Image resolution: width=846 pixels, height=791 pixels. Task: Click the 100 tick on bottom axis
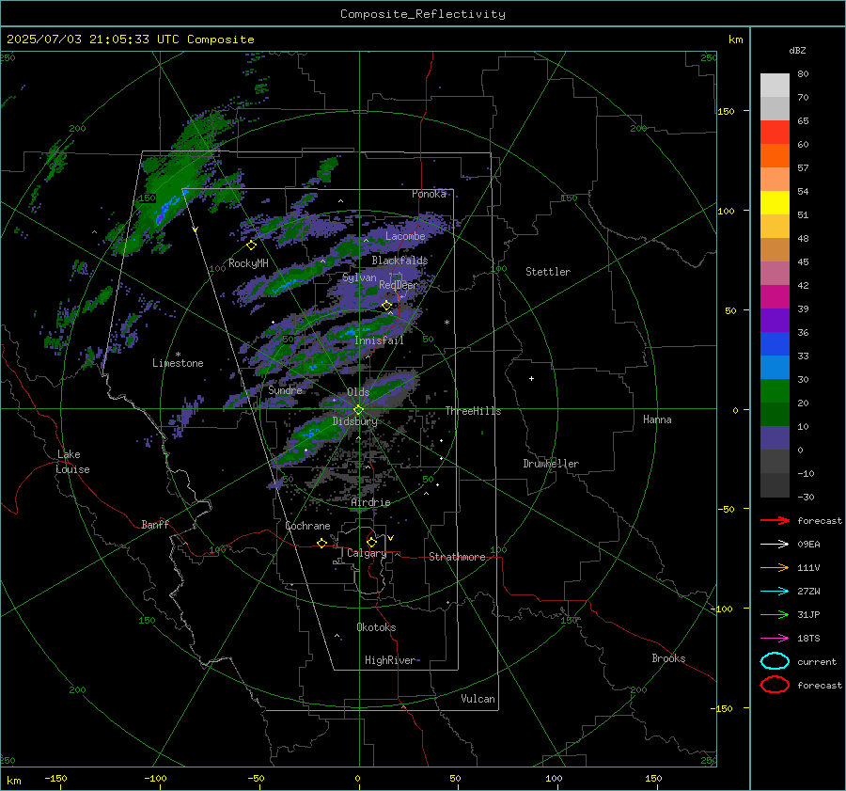(x=554, y=778)
